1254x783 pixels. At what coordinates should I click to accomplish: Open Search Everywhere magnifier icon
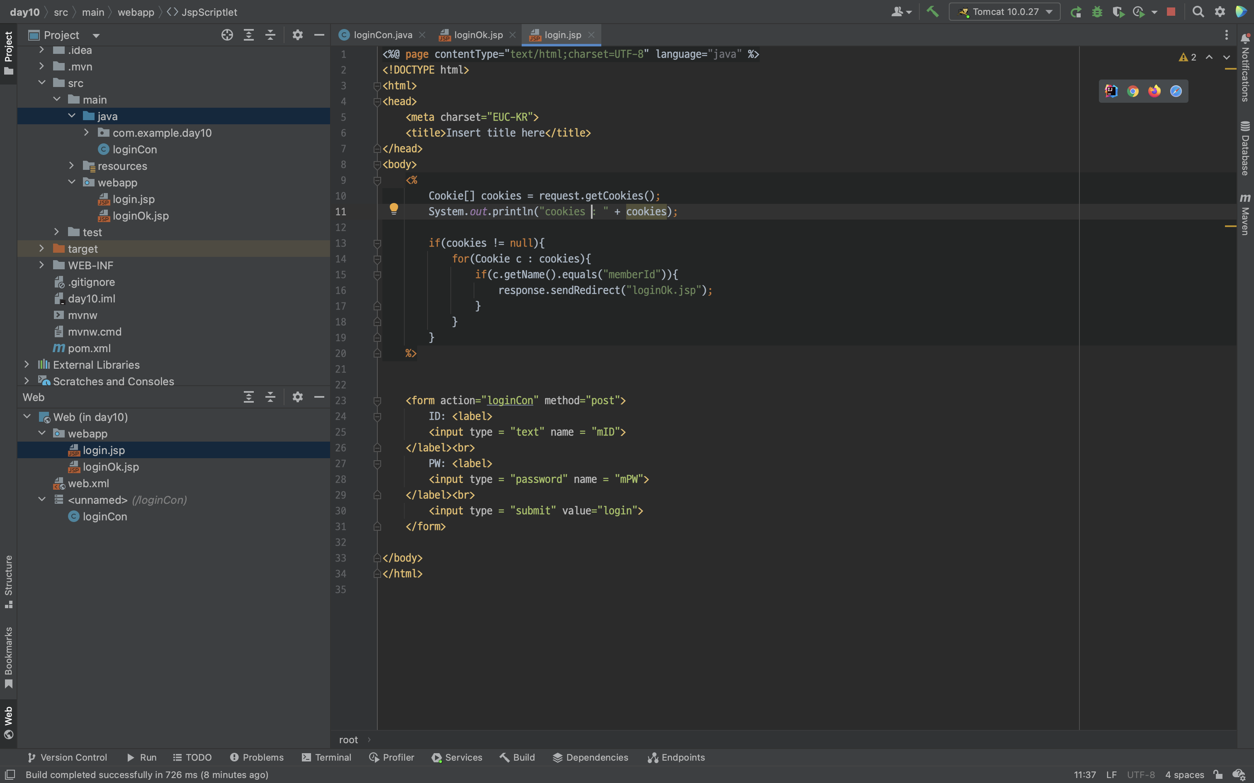[x=1198, y=12]
